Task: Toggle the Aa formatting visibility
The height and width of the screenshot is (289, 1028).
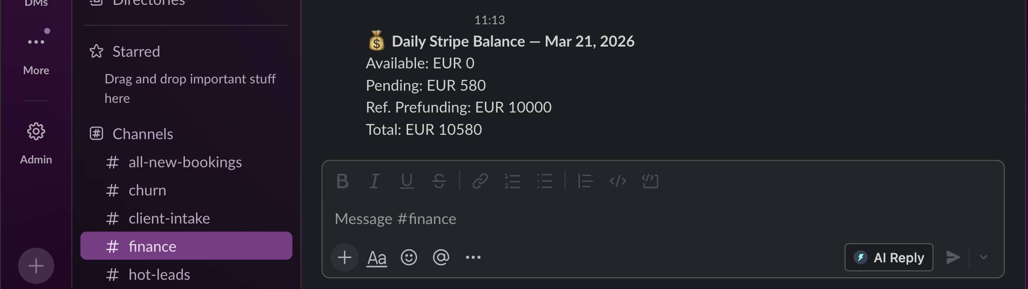Action: 377,257
